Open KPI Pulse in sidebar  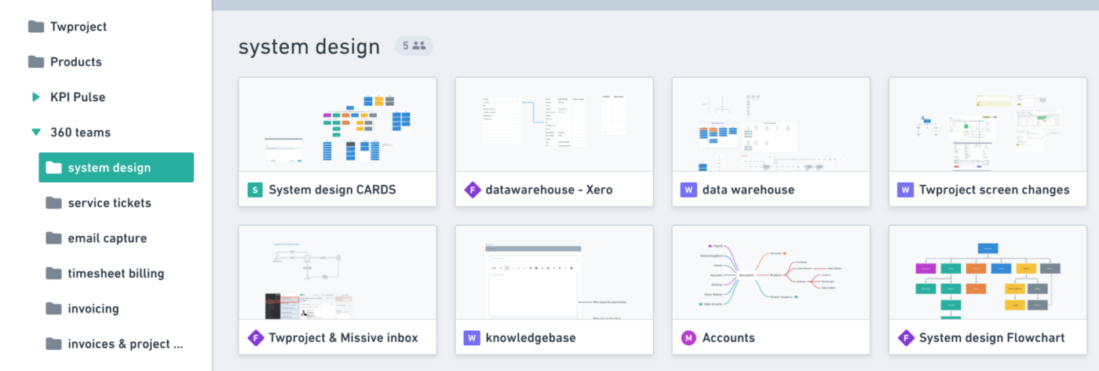pos(78,97)
